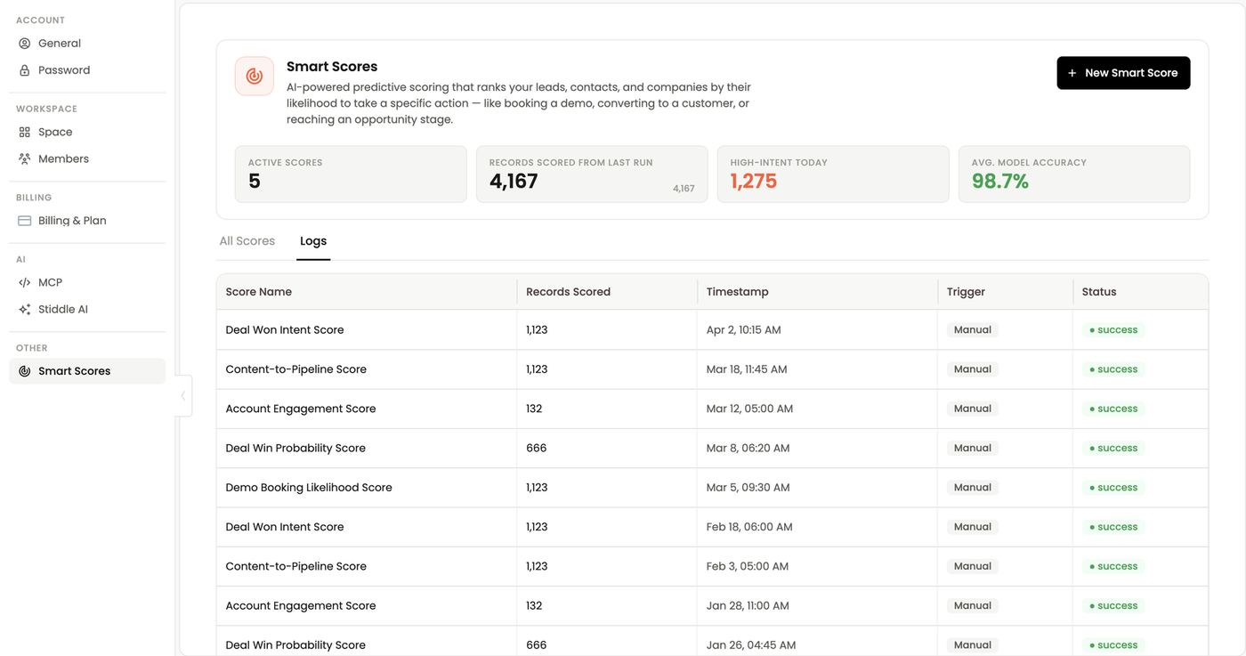Image resolution: width=1246 pixels, height=656 pixels.
Task: Click the Password lock icon
Action: pyautogui.click(x=25, y=70)
